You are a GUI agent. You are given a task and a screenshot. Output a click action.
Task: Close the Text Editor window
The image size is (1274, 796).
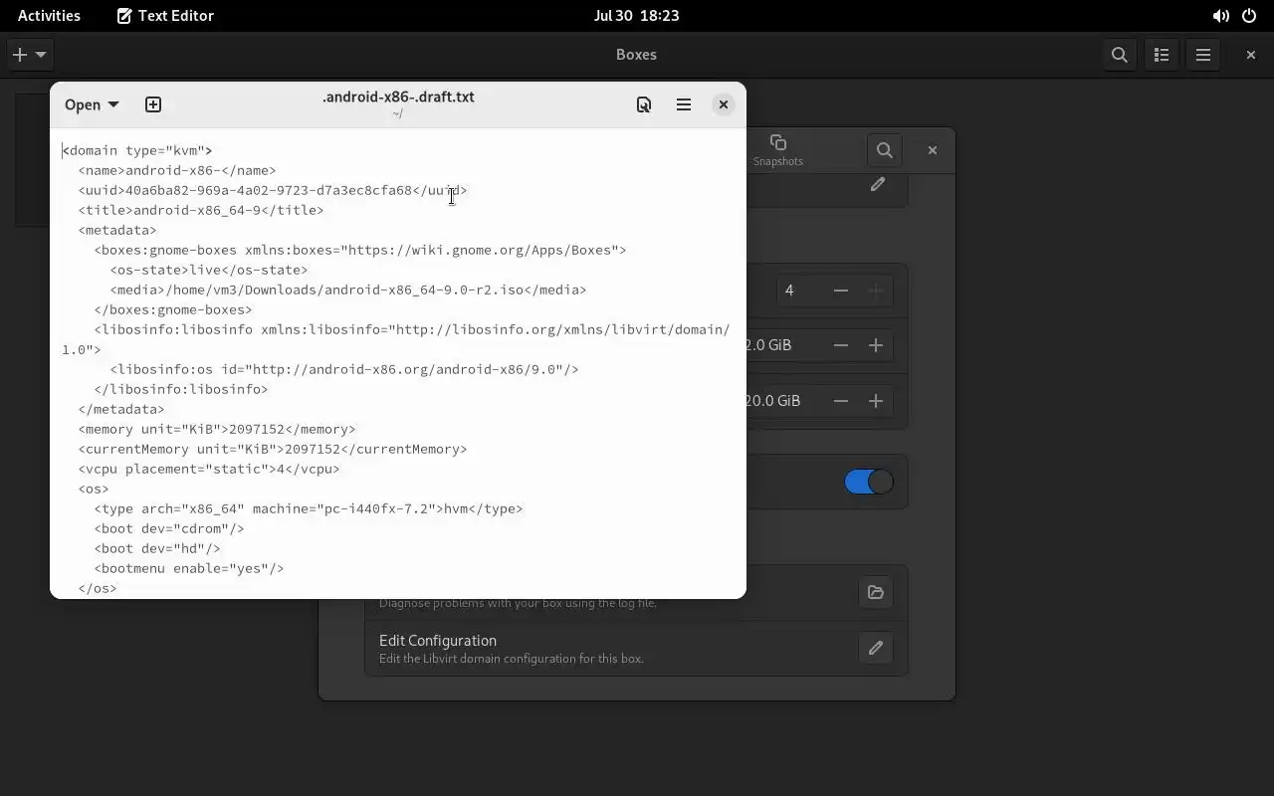coord(724,104)
